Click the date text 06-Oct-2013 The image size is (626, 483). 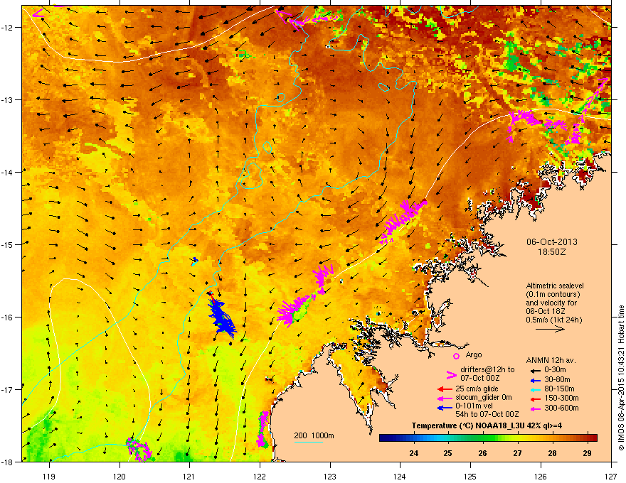[552, 242]
